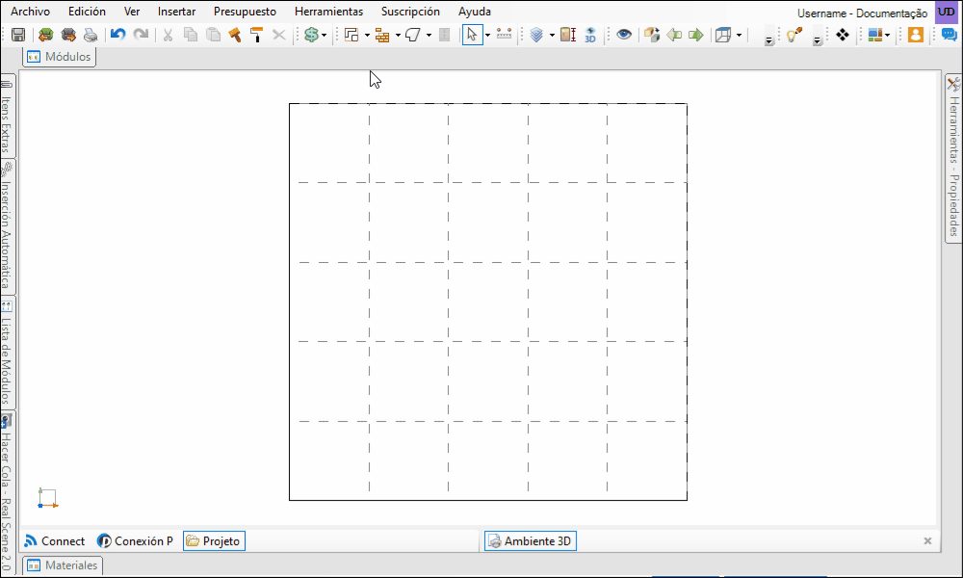
Task: Click the lightbulb with brush icon
Action: point(794,35)
